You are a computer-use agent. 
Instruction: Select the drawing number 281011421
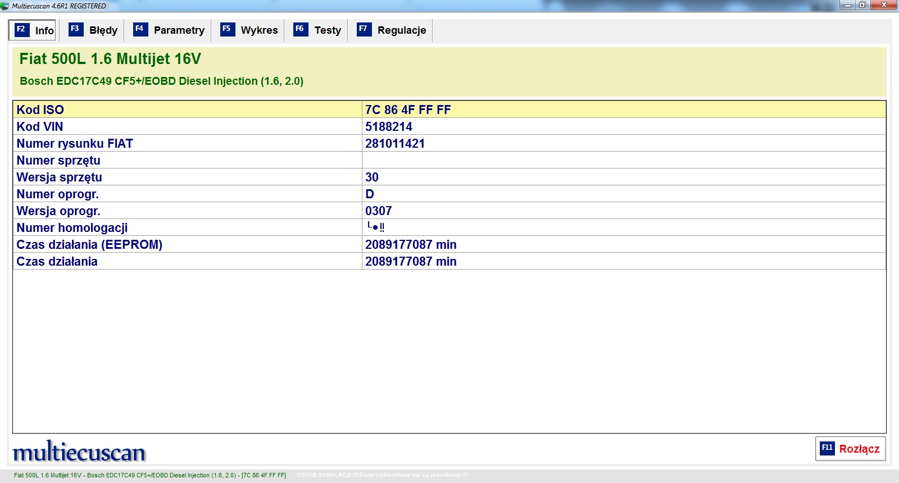click(x=395, y=143)
